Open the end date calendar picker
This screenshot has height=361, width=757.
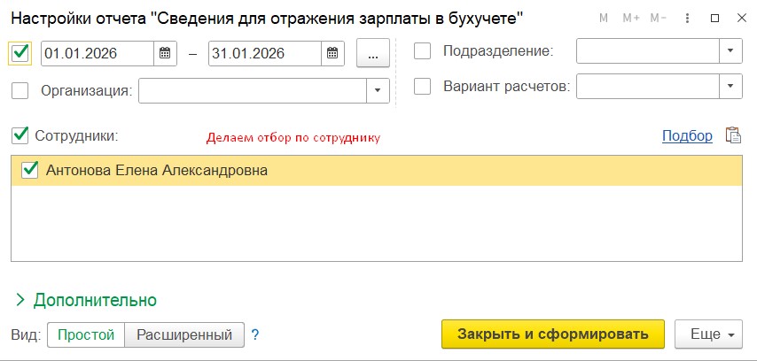(x=331, y=53)
